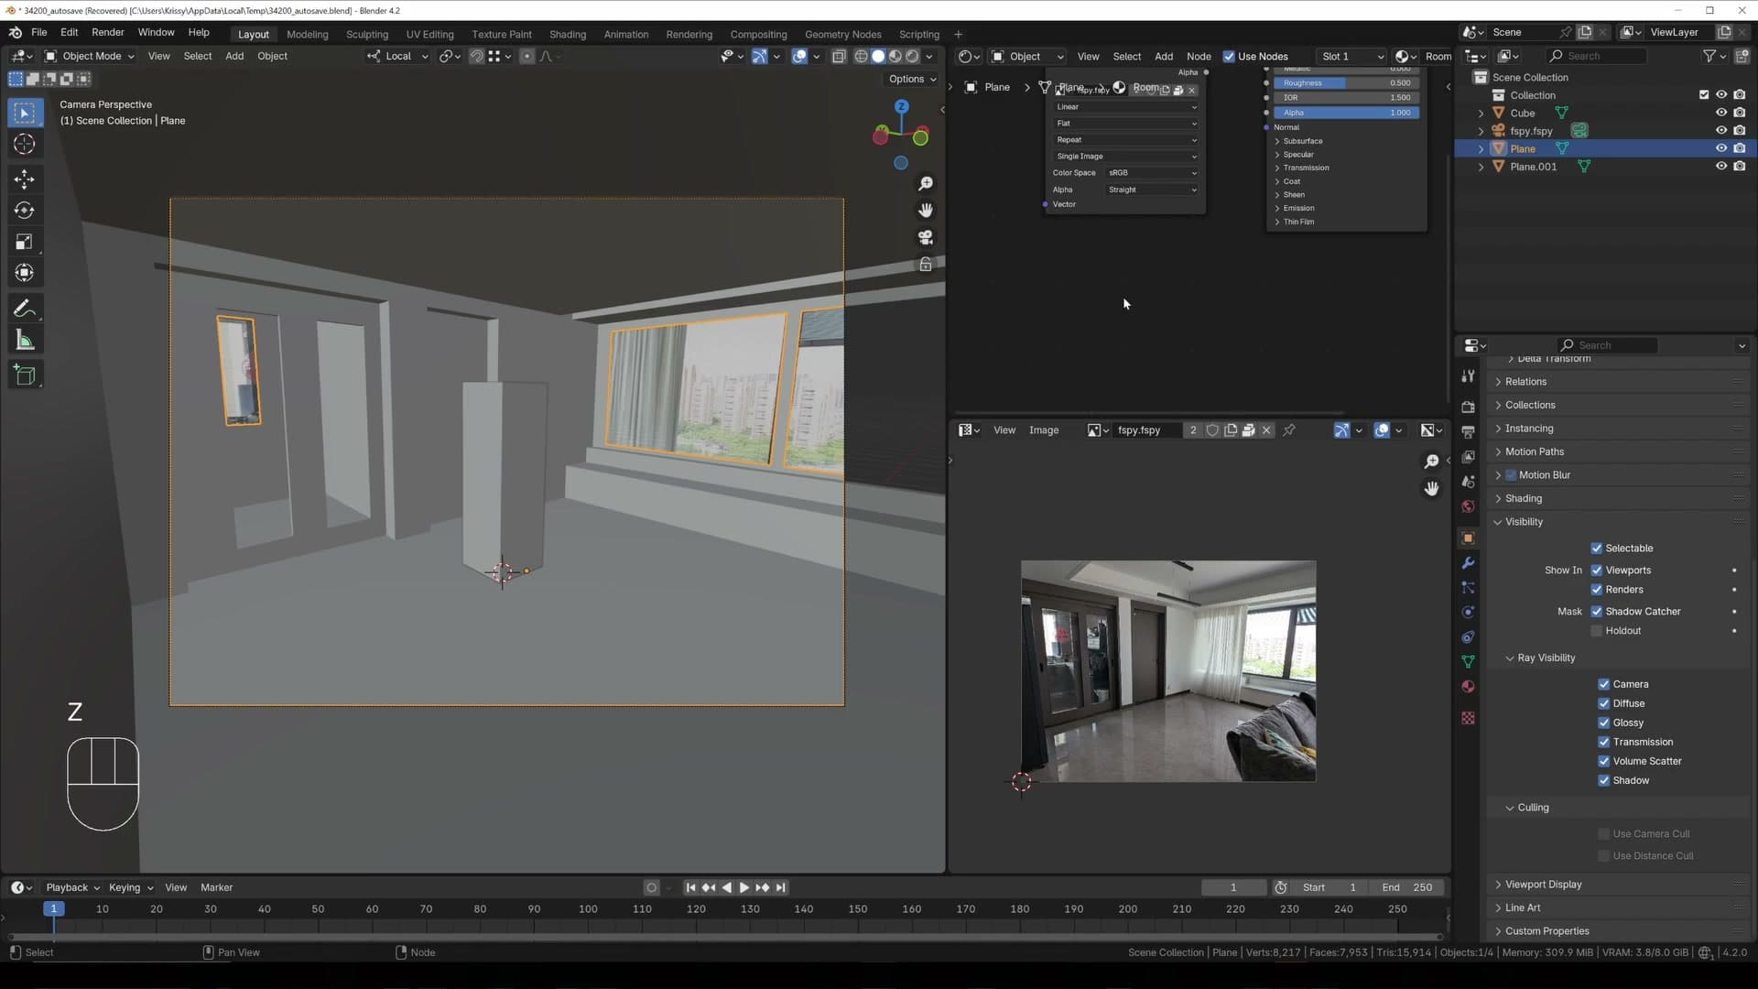Screen dimensions: 1758x989
Task: Choose the Select Box tool
Action: click(x=25, y=113)
